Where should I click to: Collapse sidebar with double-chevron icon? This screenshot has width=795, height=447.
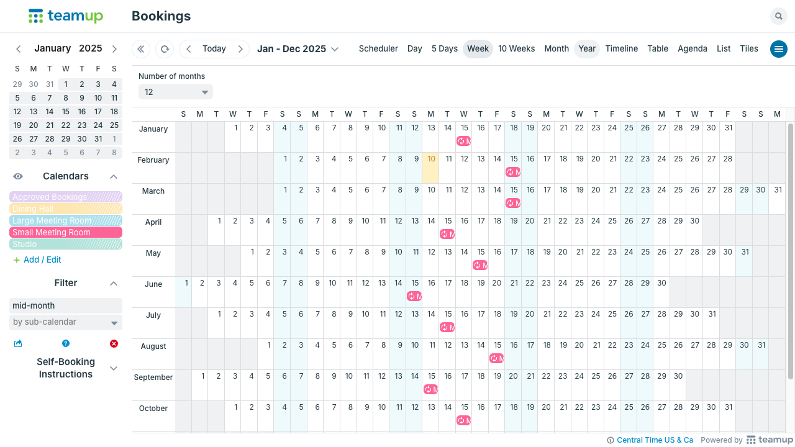141,49
